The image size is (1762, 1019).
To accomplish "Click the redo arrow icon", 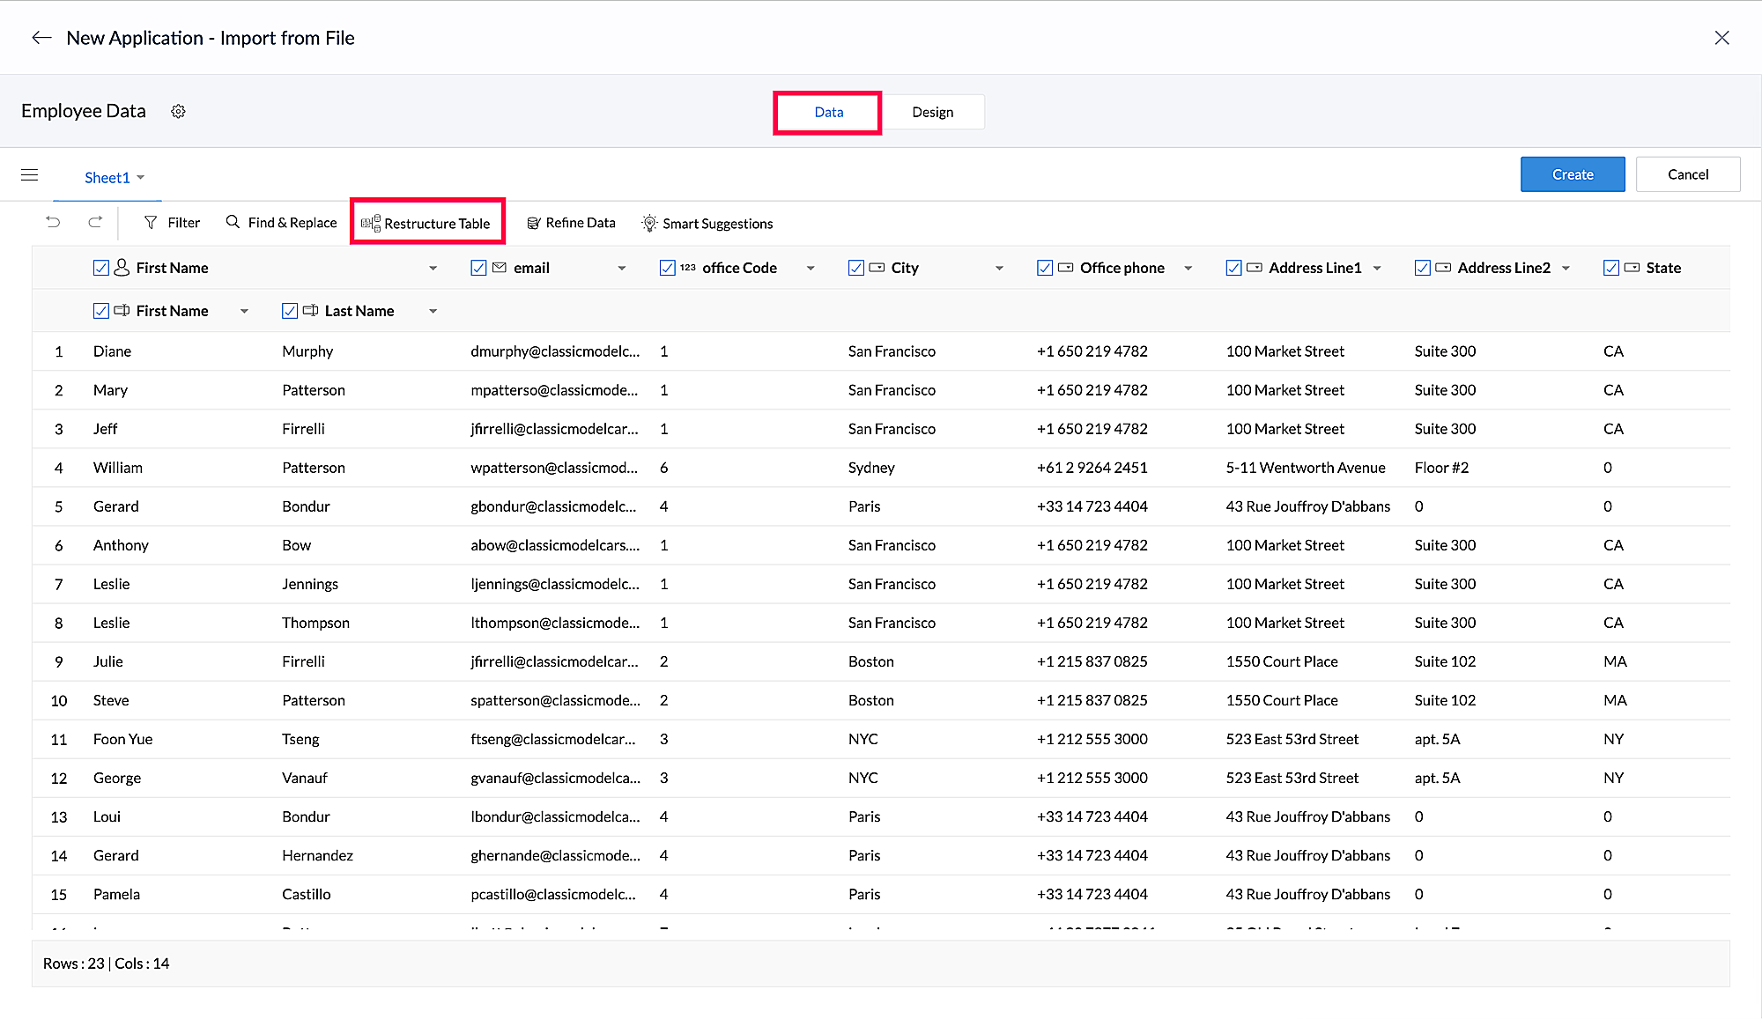I will (x=95, y=222).
